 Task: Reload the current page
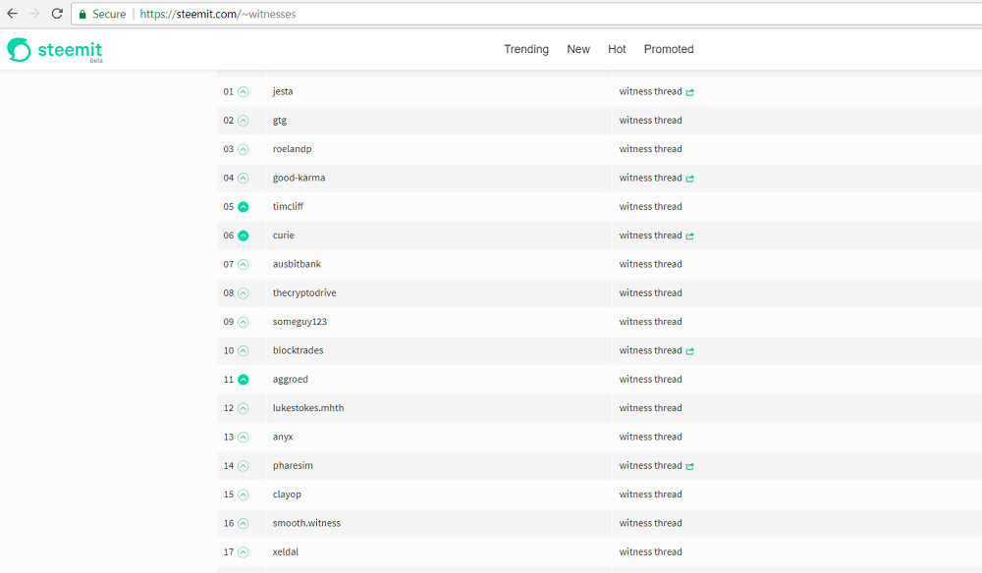tap(57, 14)
